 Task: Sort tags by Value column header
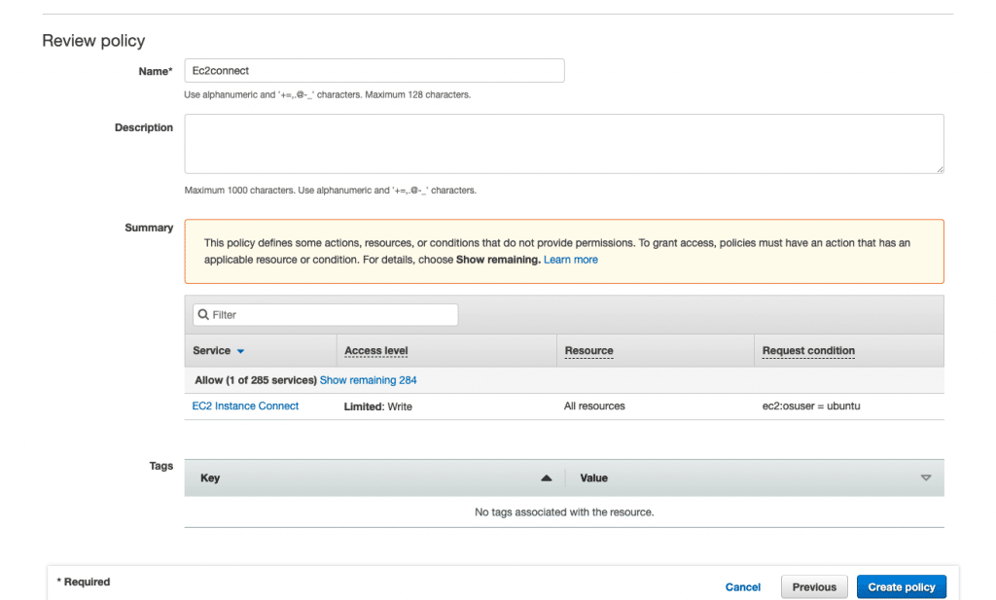[x=593, y=478]
